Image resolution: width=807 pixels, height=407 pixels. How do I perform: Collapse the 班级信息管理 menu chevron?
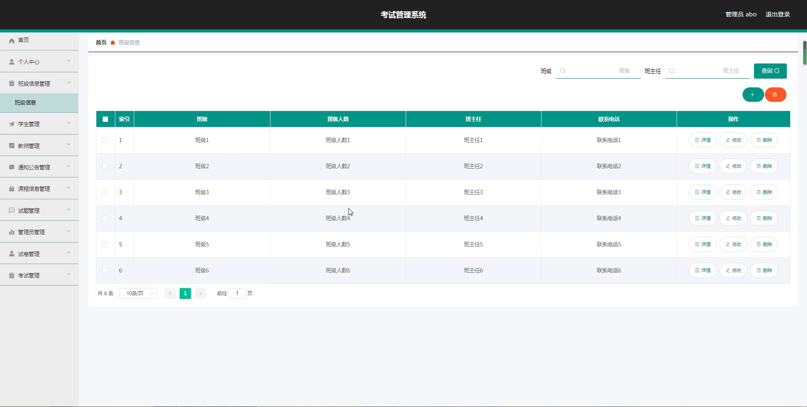tap(69, 83)
